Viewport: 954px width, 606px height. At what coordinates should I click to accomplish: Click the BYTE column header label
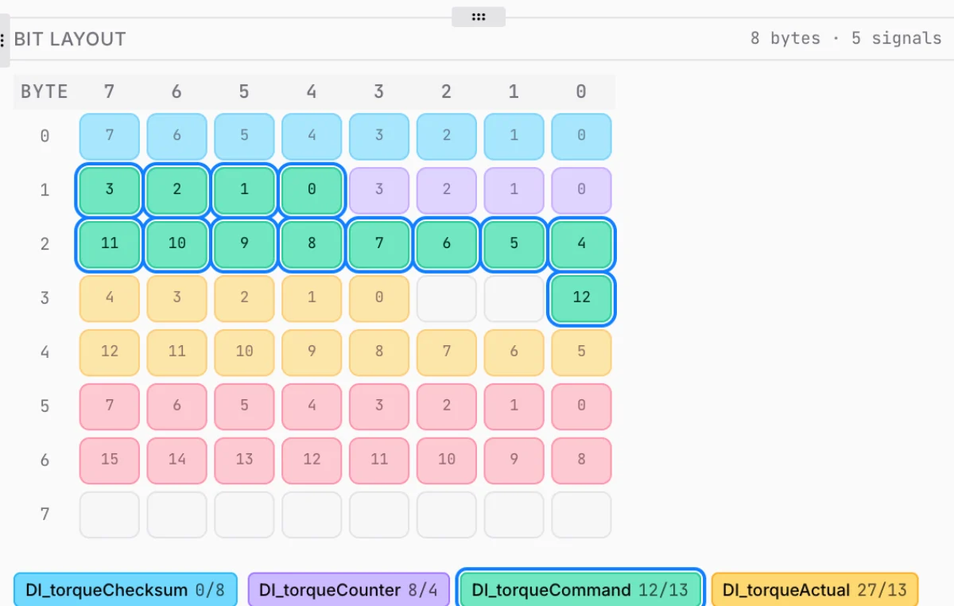pyautogui.click(x=45, y=91)
